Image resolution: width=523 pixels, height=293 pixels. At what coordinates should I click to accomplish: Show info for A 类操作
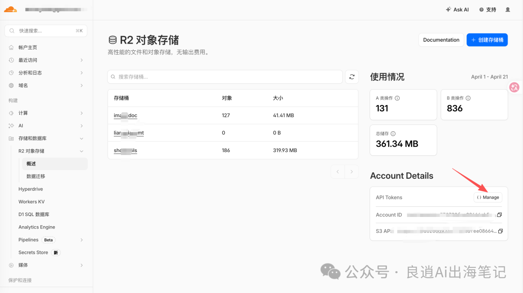[x=397, y=98]
